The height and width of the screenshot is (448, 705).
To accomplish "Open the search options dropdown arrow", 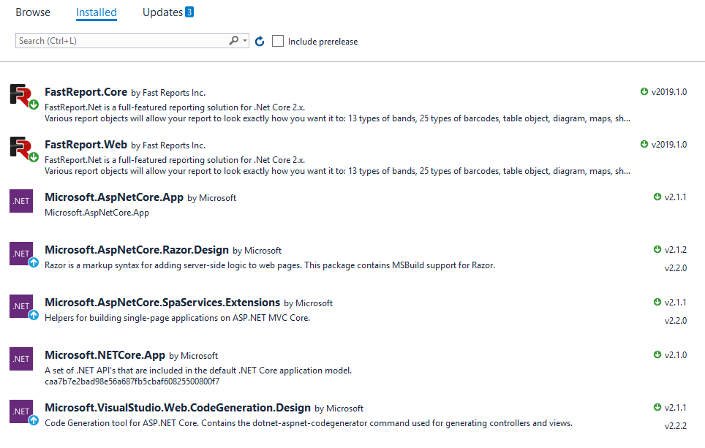I will click(244, 40).
